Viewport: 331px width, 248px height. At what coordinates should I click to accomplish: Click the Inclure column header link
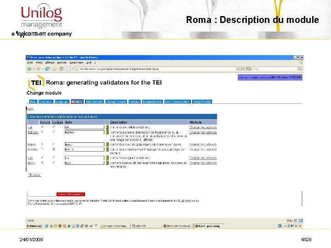click(45, 122)
